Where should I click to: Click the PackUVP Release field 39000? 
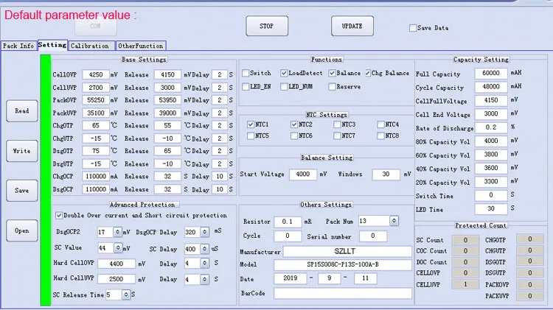(x=167, y=113)
